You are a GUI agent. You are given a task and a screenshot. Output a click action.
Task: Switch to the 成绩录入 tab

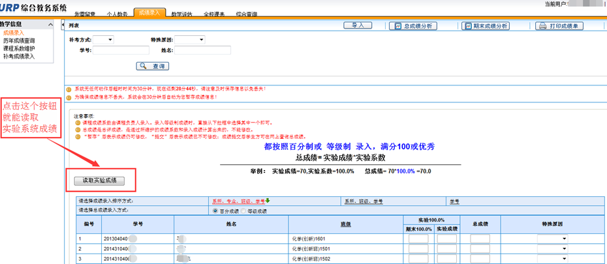(149, 12)
